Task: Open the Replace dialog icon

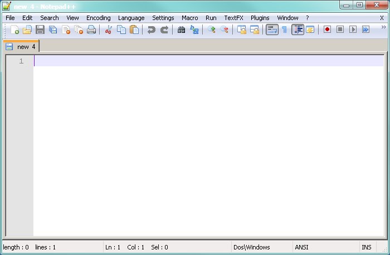Action: click(x=194, y=30)
